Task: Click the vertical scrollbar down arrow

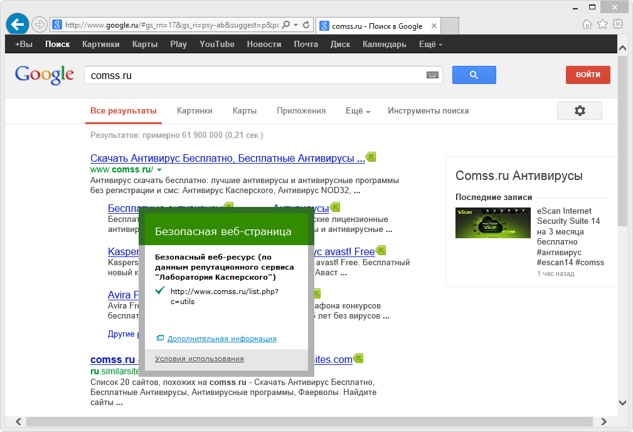Action: coord(622,403)
